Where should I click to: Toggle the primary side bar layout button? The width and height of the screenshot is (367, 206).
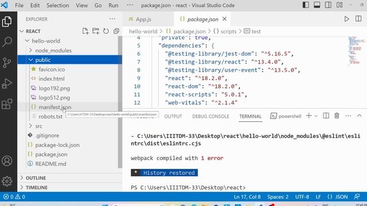pyautogui.click(x=306, y=5)
